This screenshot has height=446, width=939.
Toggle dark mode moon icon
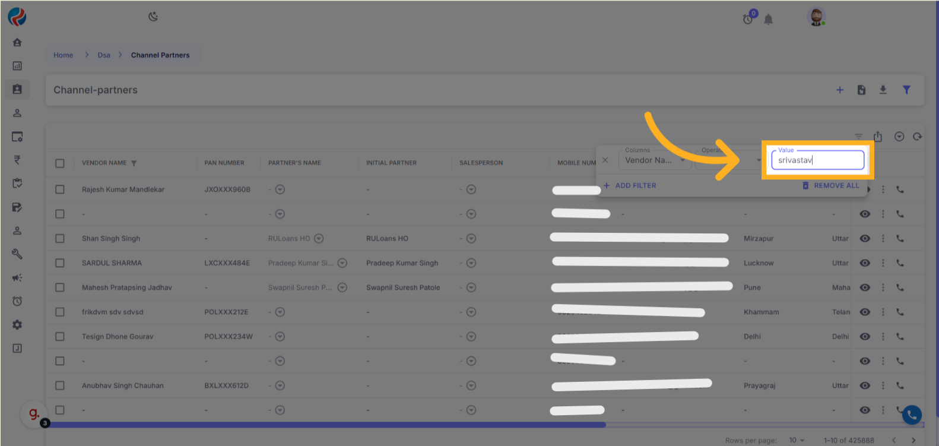[x=153, y=17]
